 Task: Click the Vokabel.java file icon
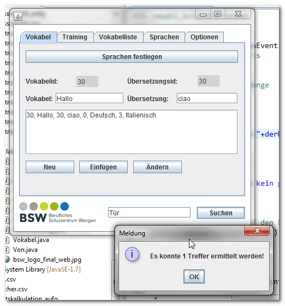[x=8, y=240]
